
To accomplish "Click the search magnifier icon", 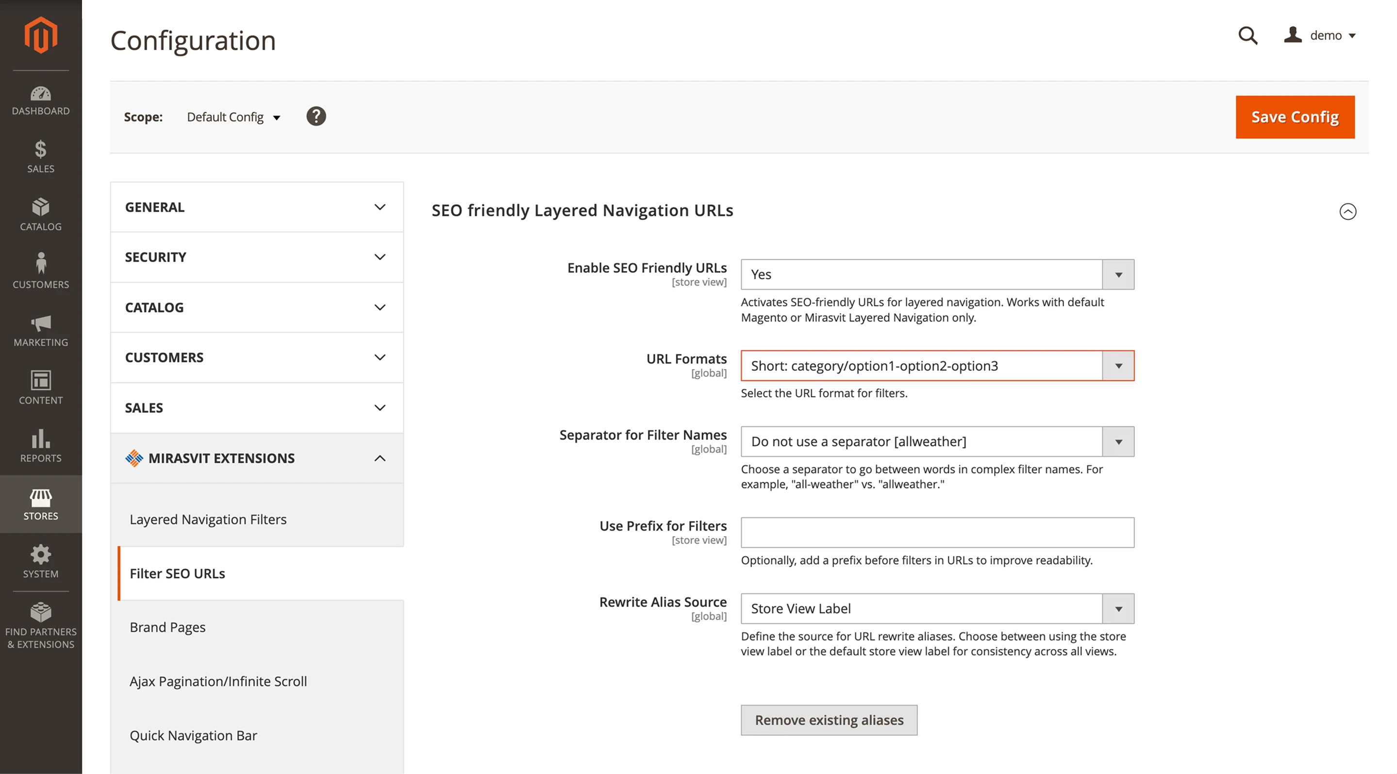I will pos(1247,36).
